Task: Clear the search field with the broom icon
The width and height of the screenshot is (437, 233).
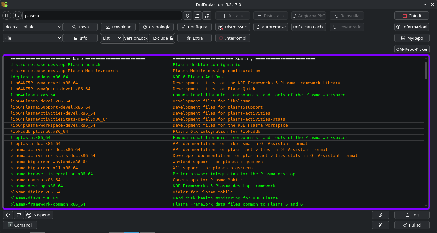Action: [x=187, y=16]
